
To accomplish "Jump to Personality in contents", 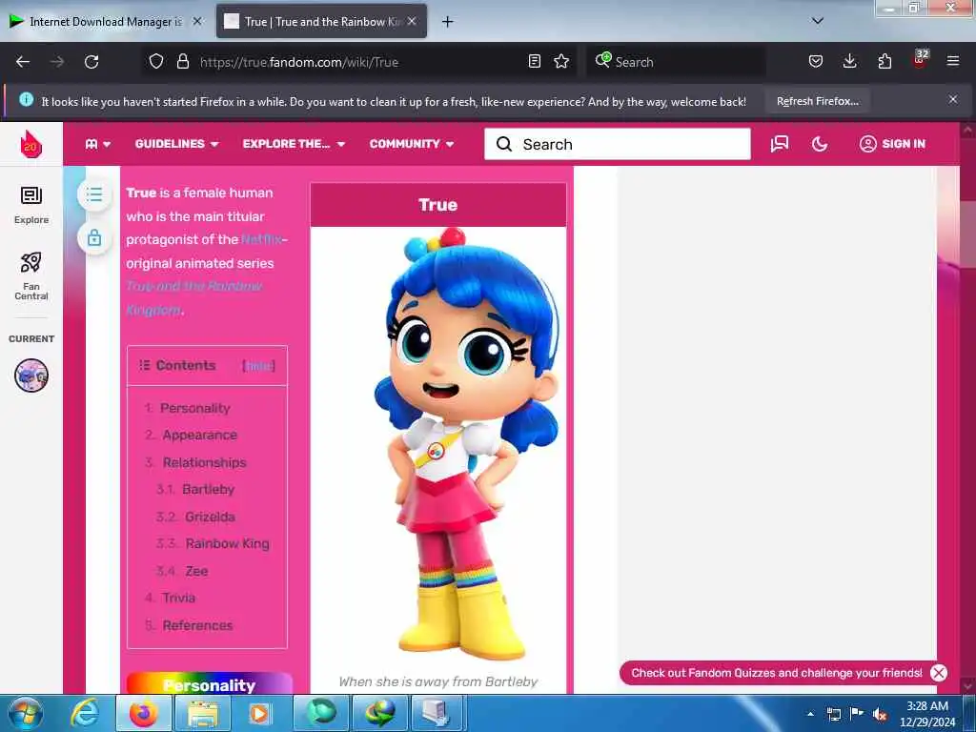I will tap(194, 408).
